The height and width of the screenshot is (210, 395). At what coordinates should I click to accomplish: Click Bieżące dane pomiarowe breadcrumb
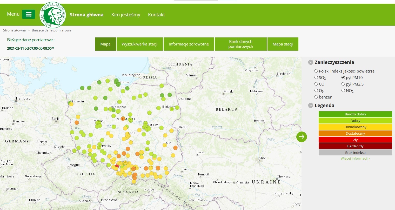(51, 30)
